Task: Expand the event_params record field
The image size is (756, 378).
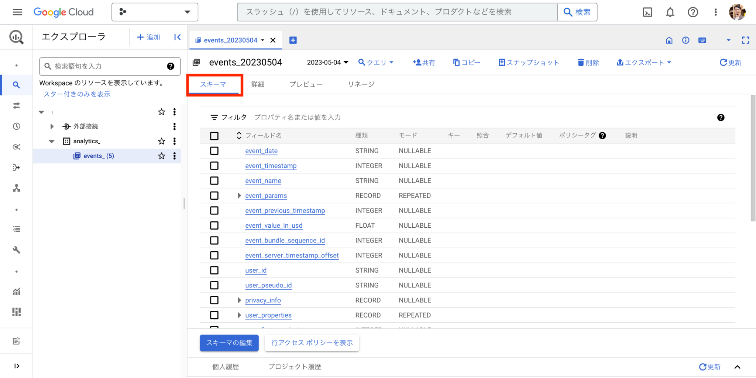Action: (x=239, y=196)
